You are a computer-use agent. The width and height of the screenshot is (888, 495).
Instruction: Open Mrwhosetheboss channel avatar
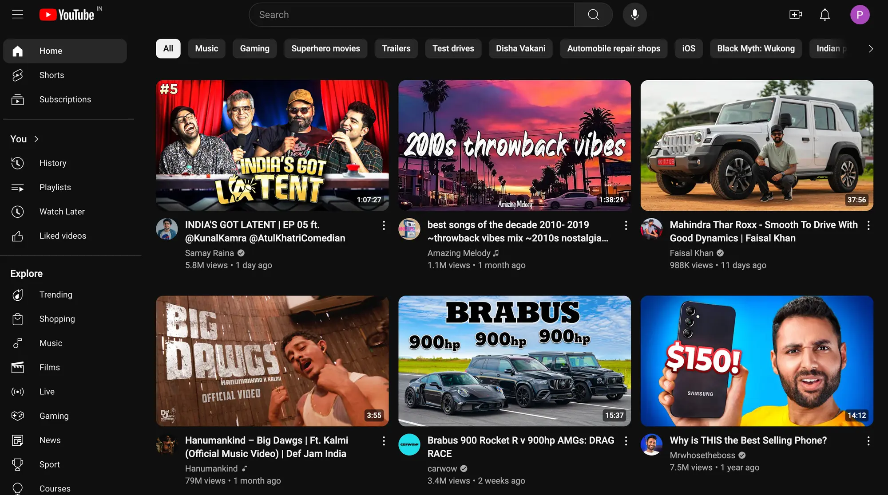pos(651,444)
